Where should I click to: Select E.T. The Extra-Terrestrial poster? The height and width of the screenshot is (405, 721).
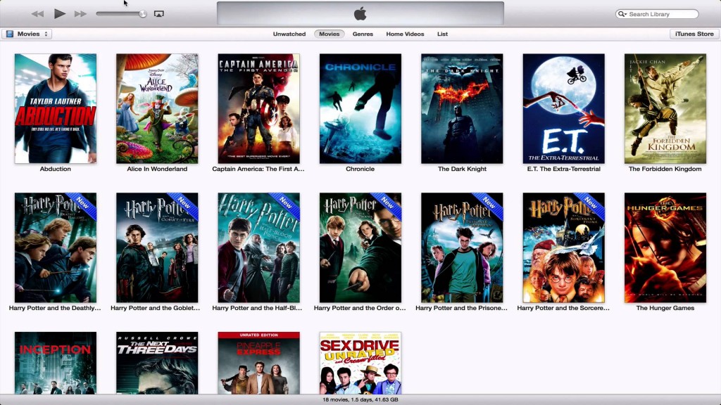[564, 108]
